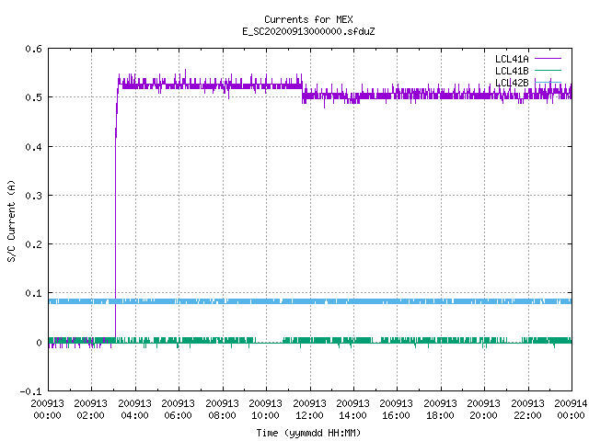Image resolution: width=589 pixels, height=441 pixels.
Task: Click the y-axis tick value 0.5
Action: tap(33, 97)
